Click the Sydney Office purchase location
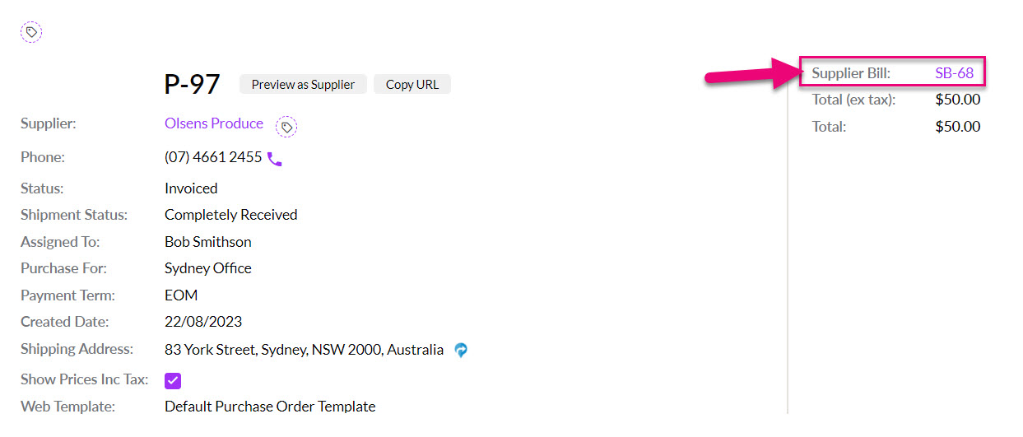The height and width of the screenshot is (437, 1023). 208,268
